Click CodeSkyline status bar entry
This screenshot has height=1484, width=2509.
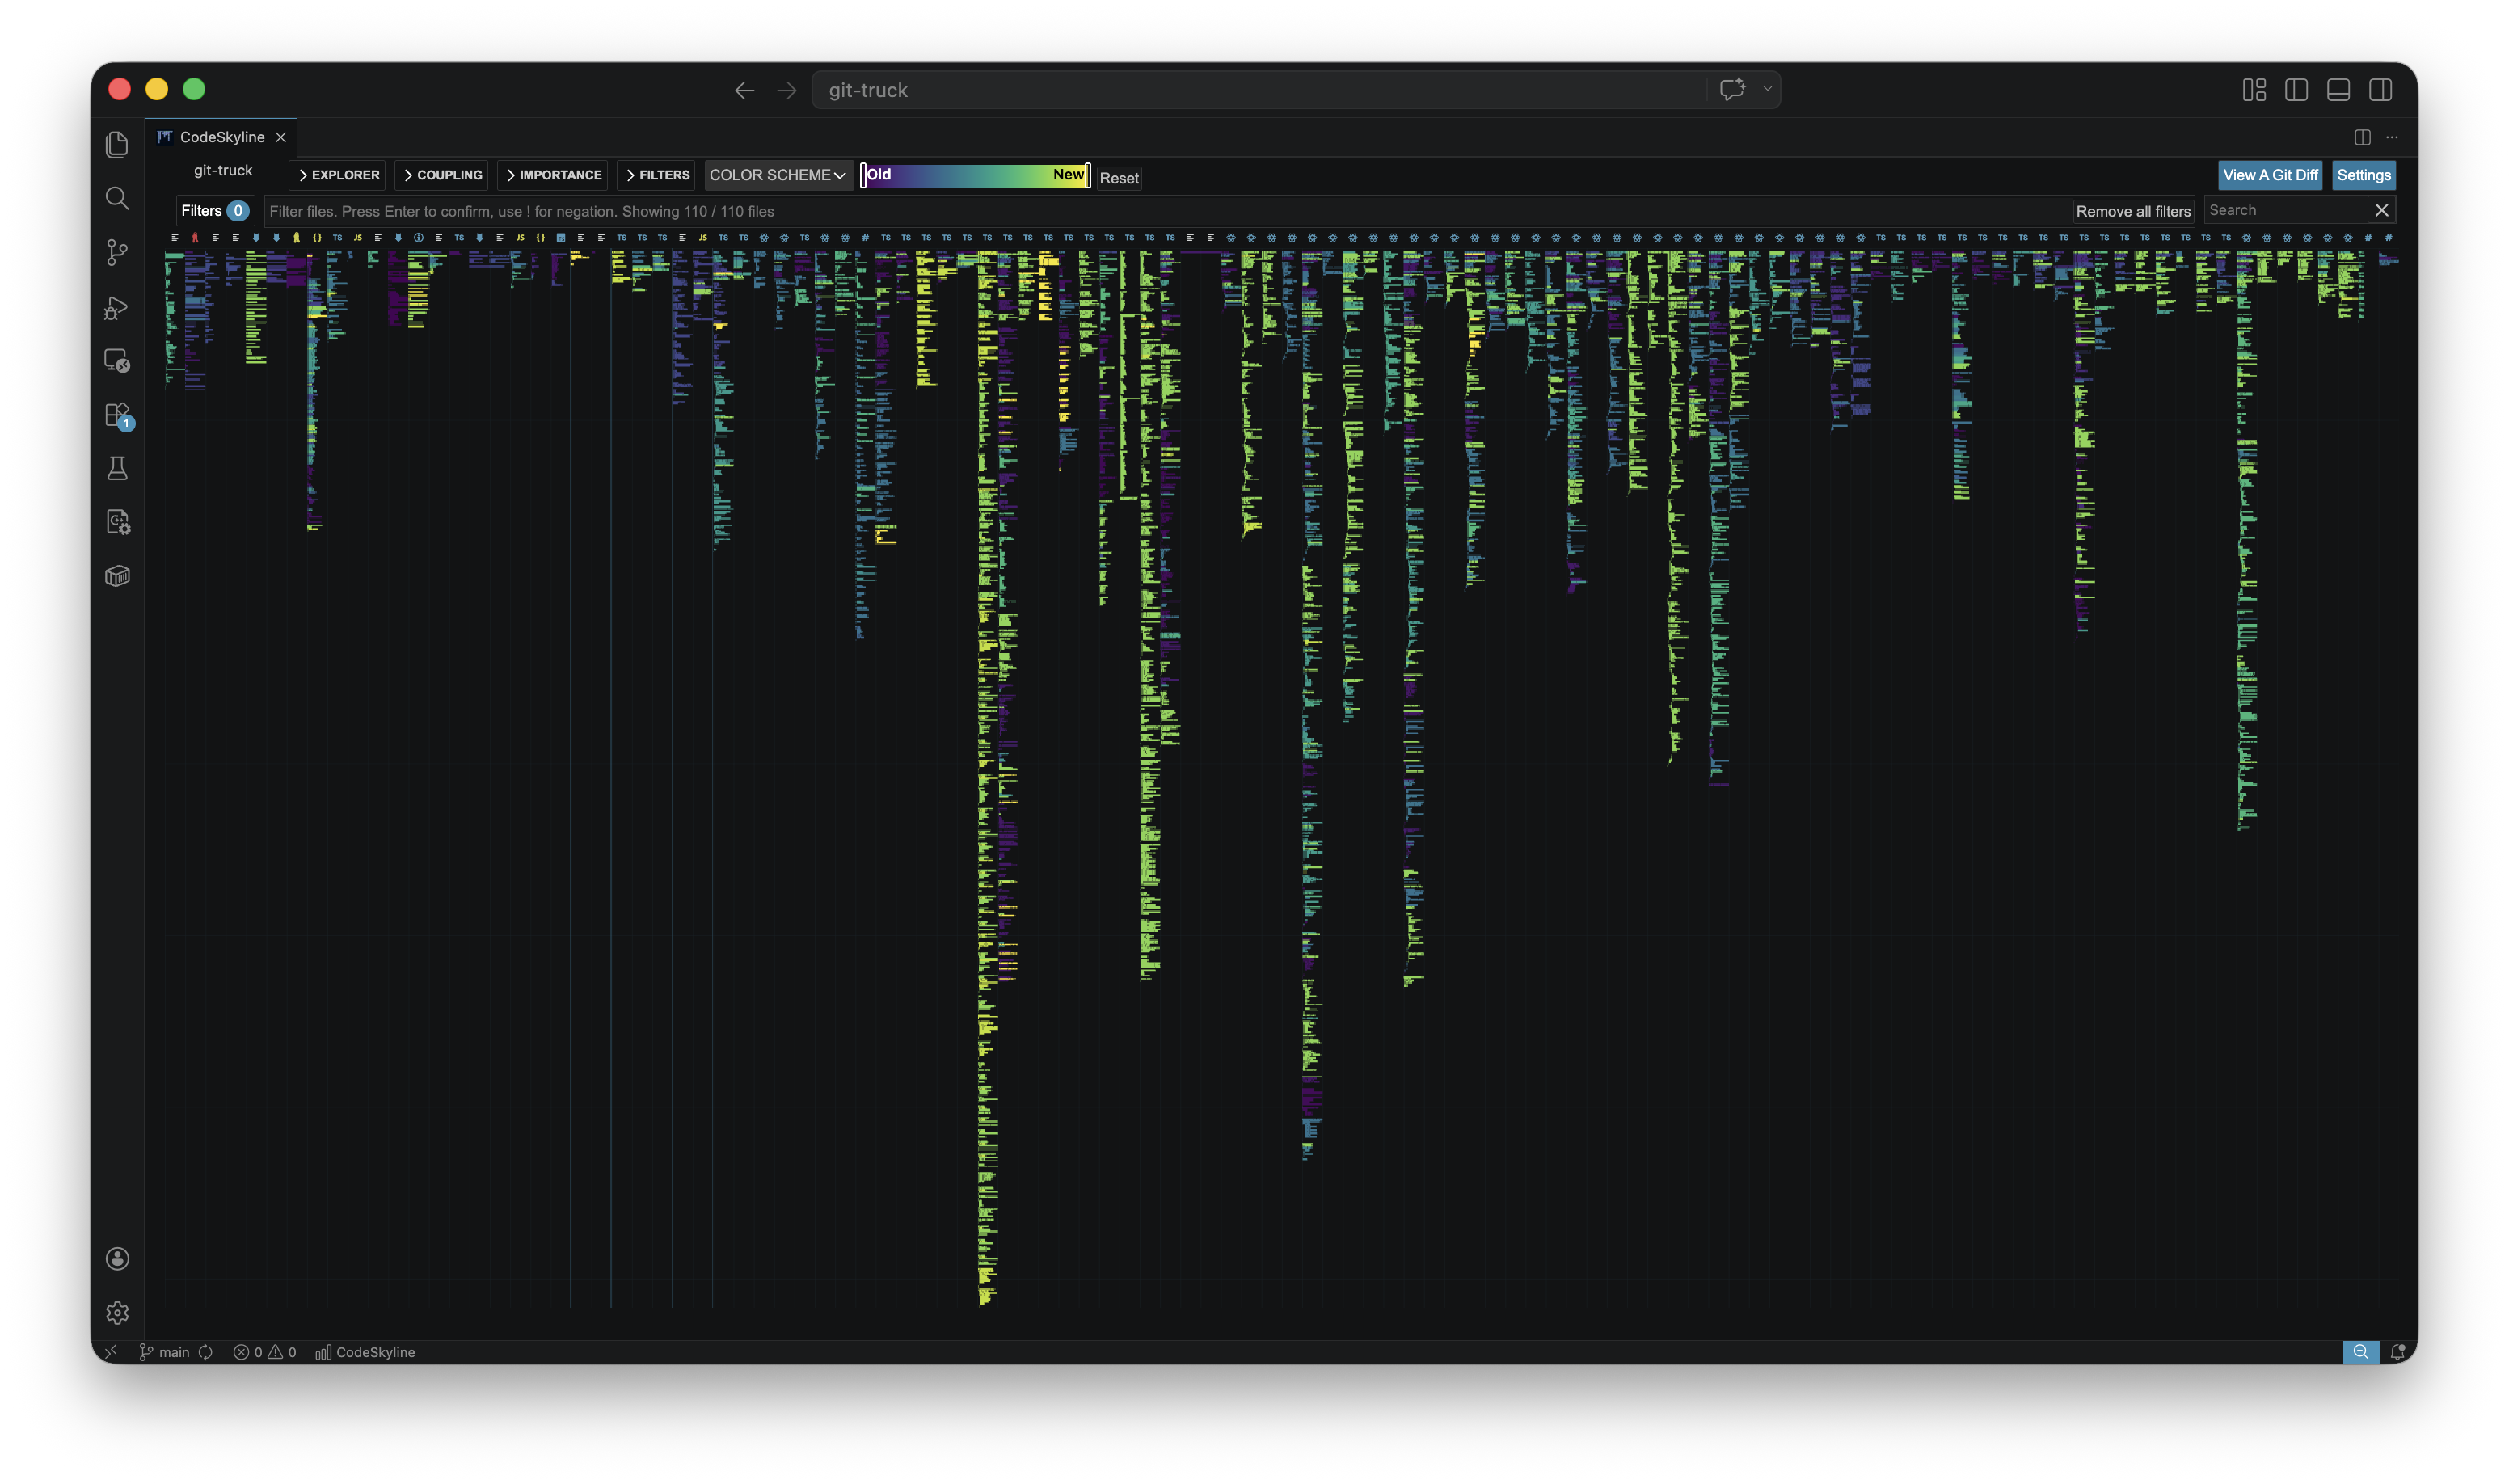point(365,1352)
